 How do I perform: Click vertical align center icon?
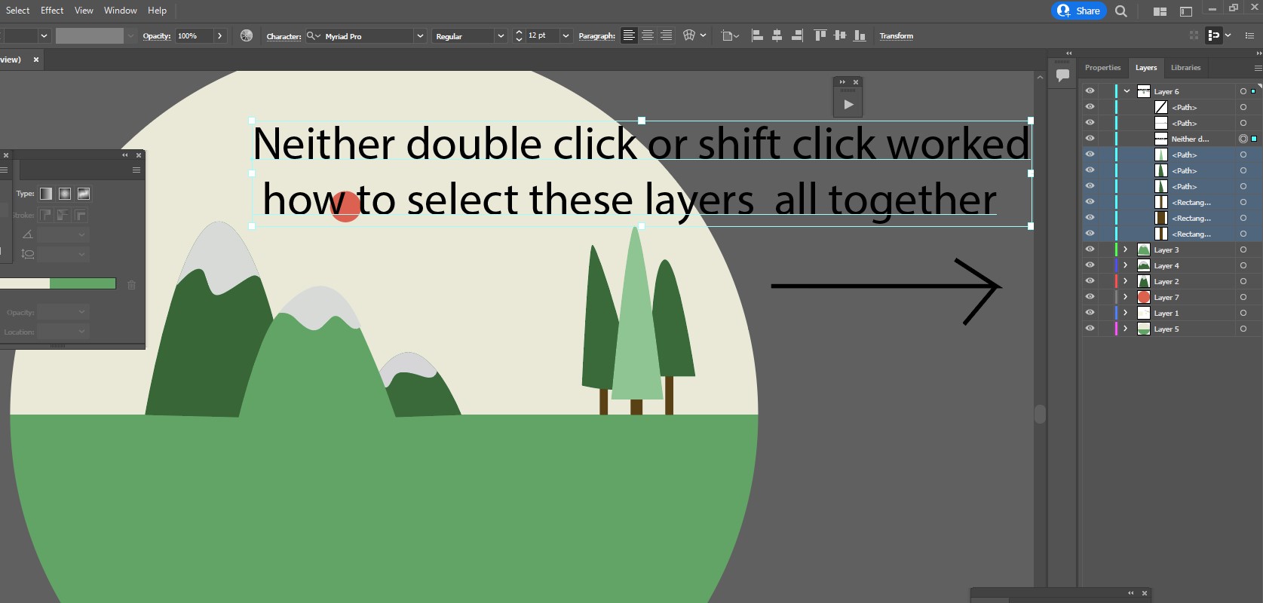pos(840,35)
